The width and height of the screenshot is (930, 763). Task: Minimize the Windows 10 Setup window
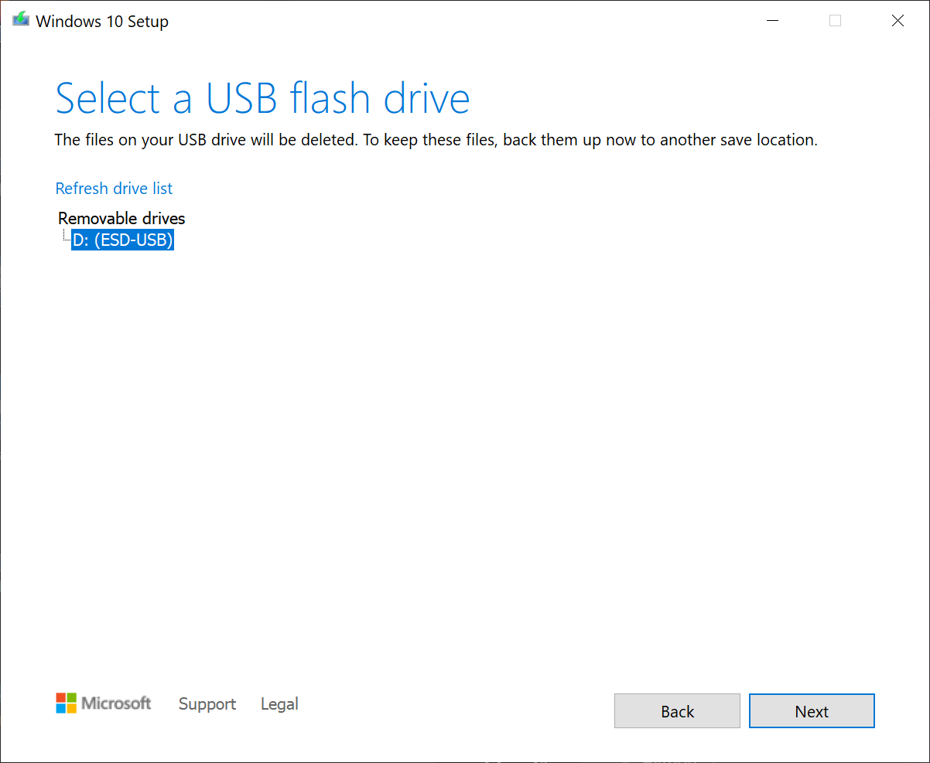(772, 21)
